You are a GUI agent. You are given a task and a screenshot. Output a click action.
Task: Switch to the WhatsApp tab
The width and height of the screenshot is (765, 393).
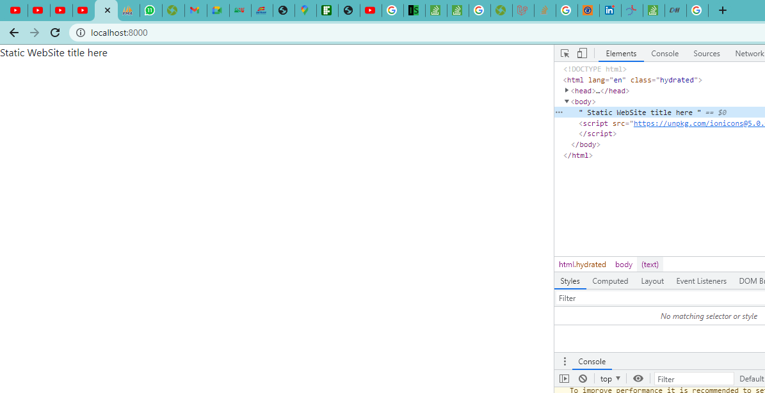coord(150,10)
